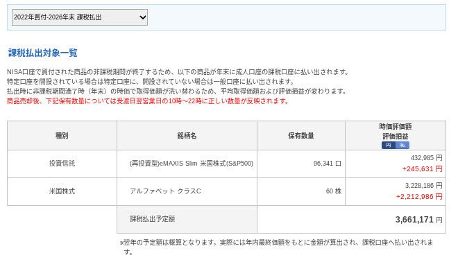Viewport: 458px width, 262px height.
Task: Click the 種別 column header
Action: click(62, 136)
